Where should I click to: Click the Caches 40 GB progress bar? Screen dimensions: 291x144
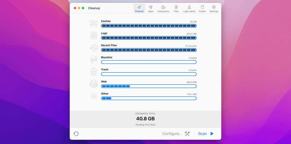point(149,26)
